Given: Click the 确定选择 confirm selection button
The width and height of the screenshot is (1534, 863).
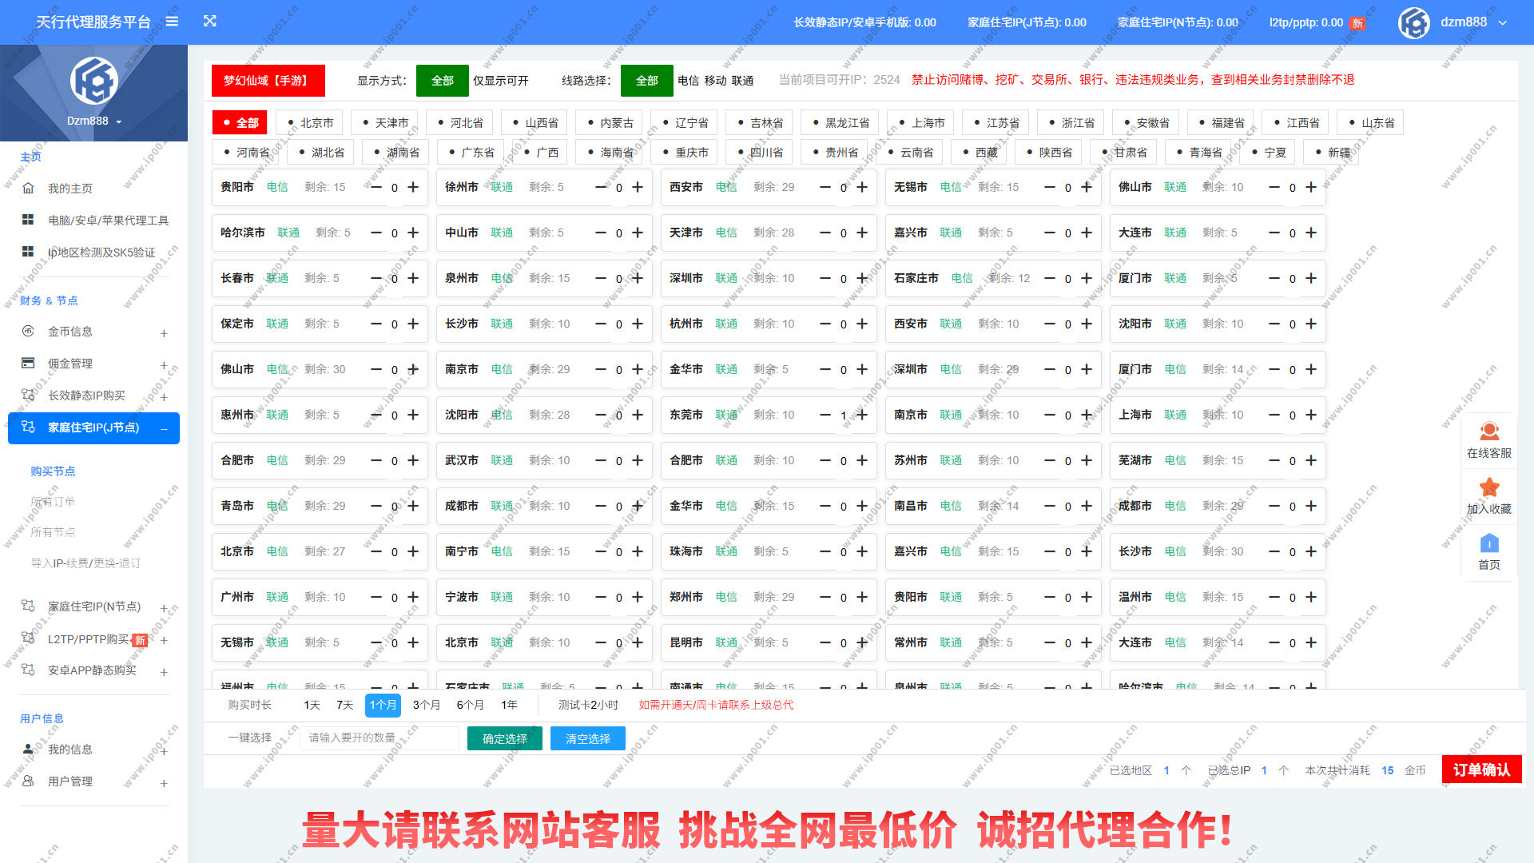Looking at the screenshot, I should (x=504, y=738).
